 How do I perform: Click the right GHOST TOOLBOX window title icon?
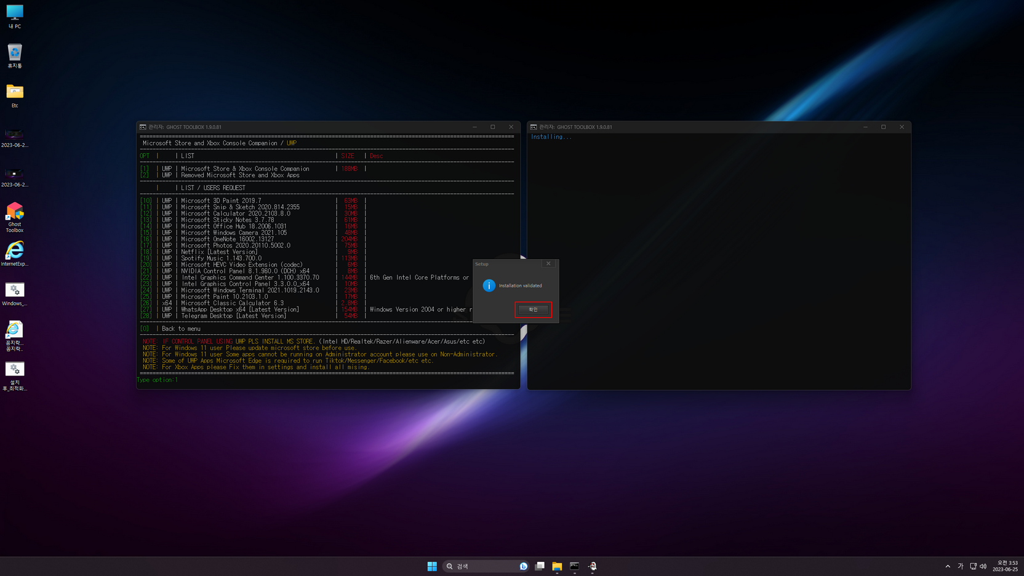(x=534, y=127)
